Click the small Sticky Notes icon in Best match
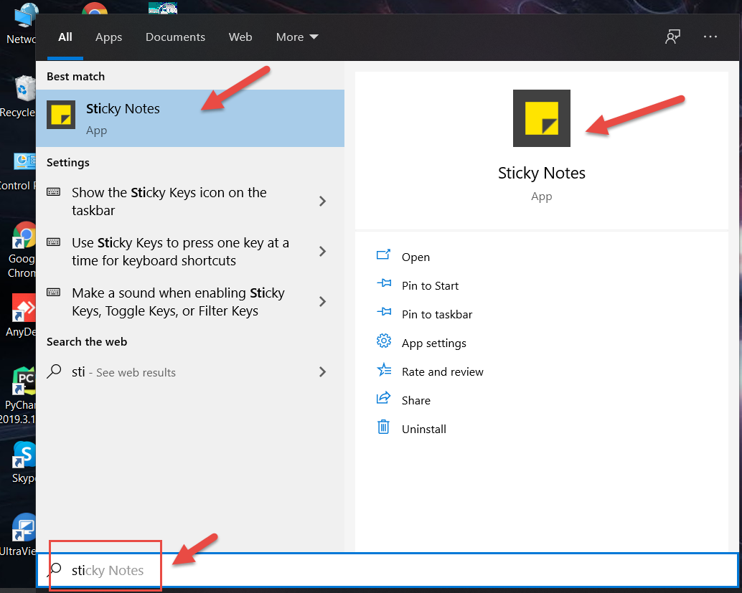The width and height of the screenshot is (742, 593). tap(61, 115)
